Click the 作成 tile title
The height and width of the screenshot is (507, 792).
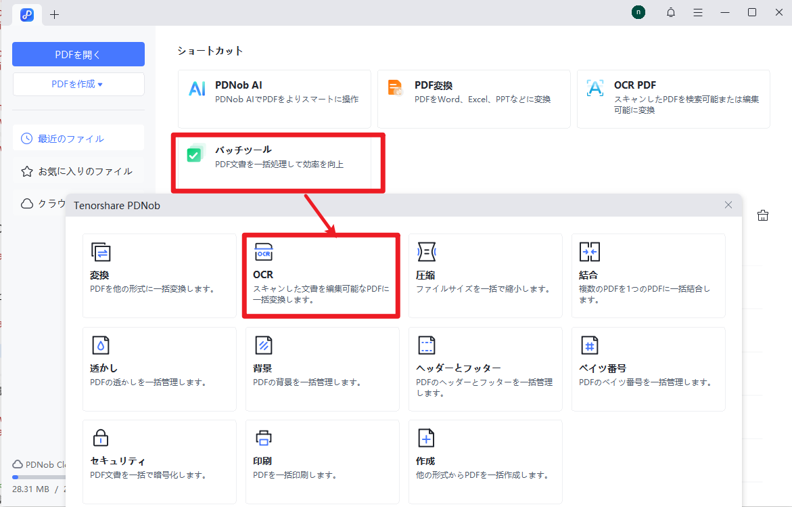[425, 461]
